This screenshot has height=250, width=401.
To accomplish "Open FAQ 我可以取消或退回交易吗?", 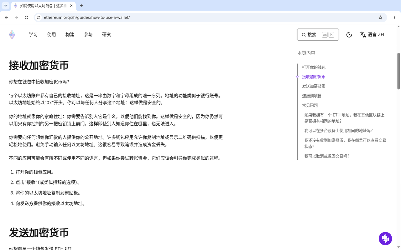I will 327,156.
